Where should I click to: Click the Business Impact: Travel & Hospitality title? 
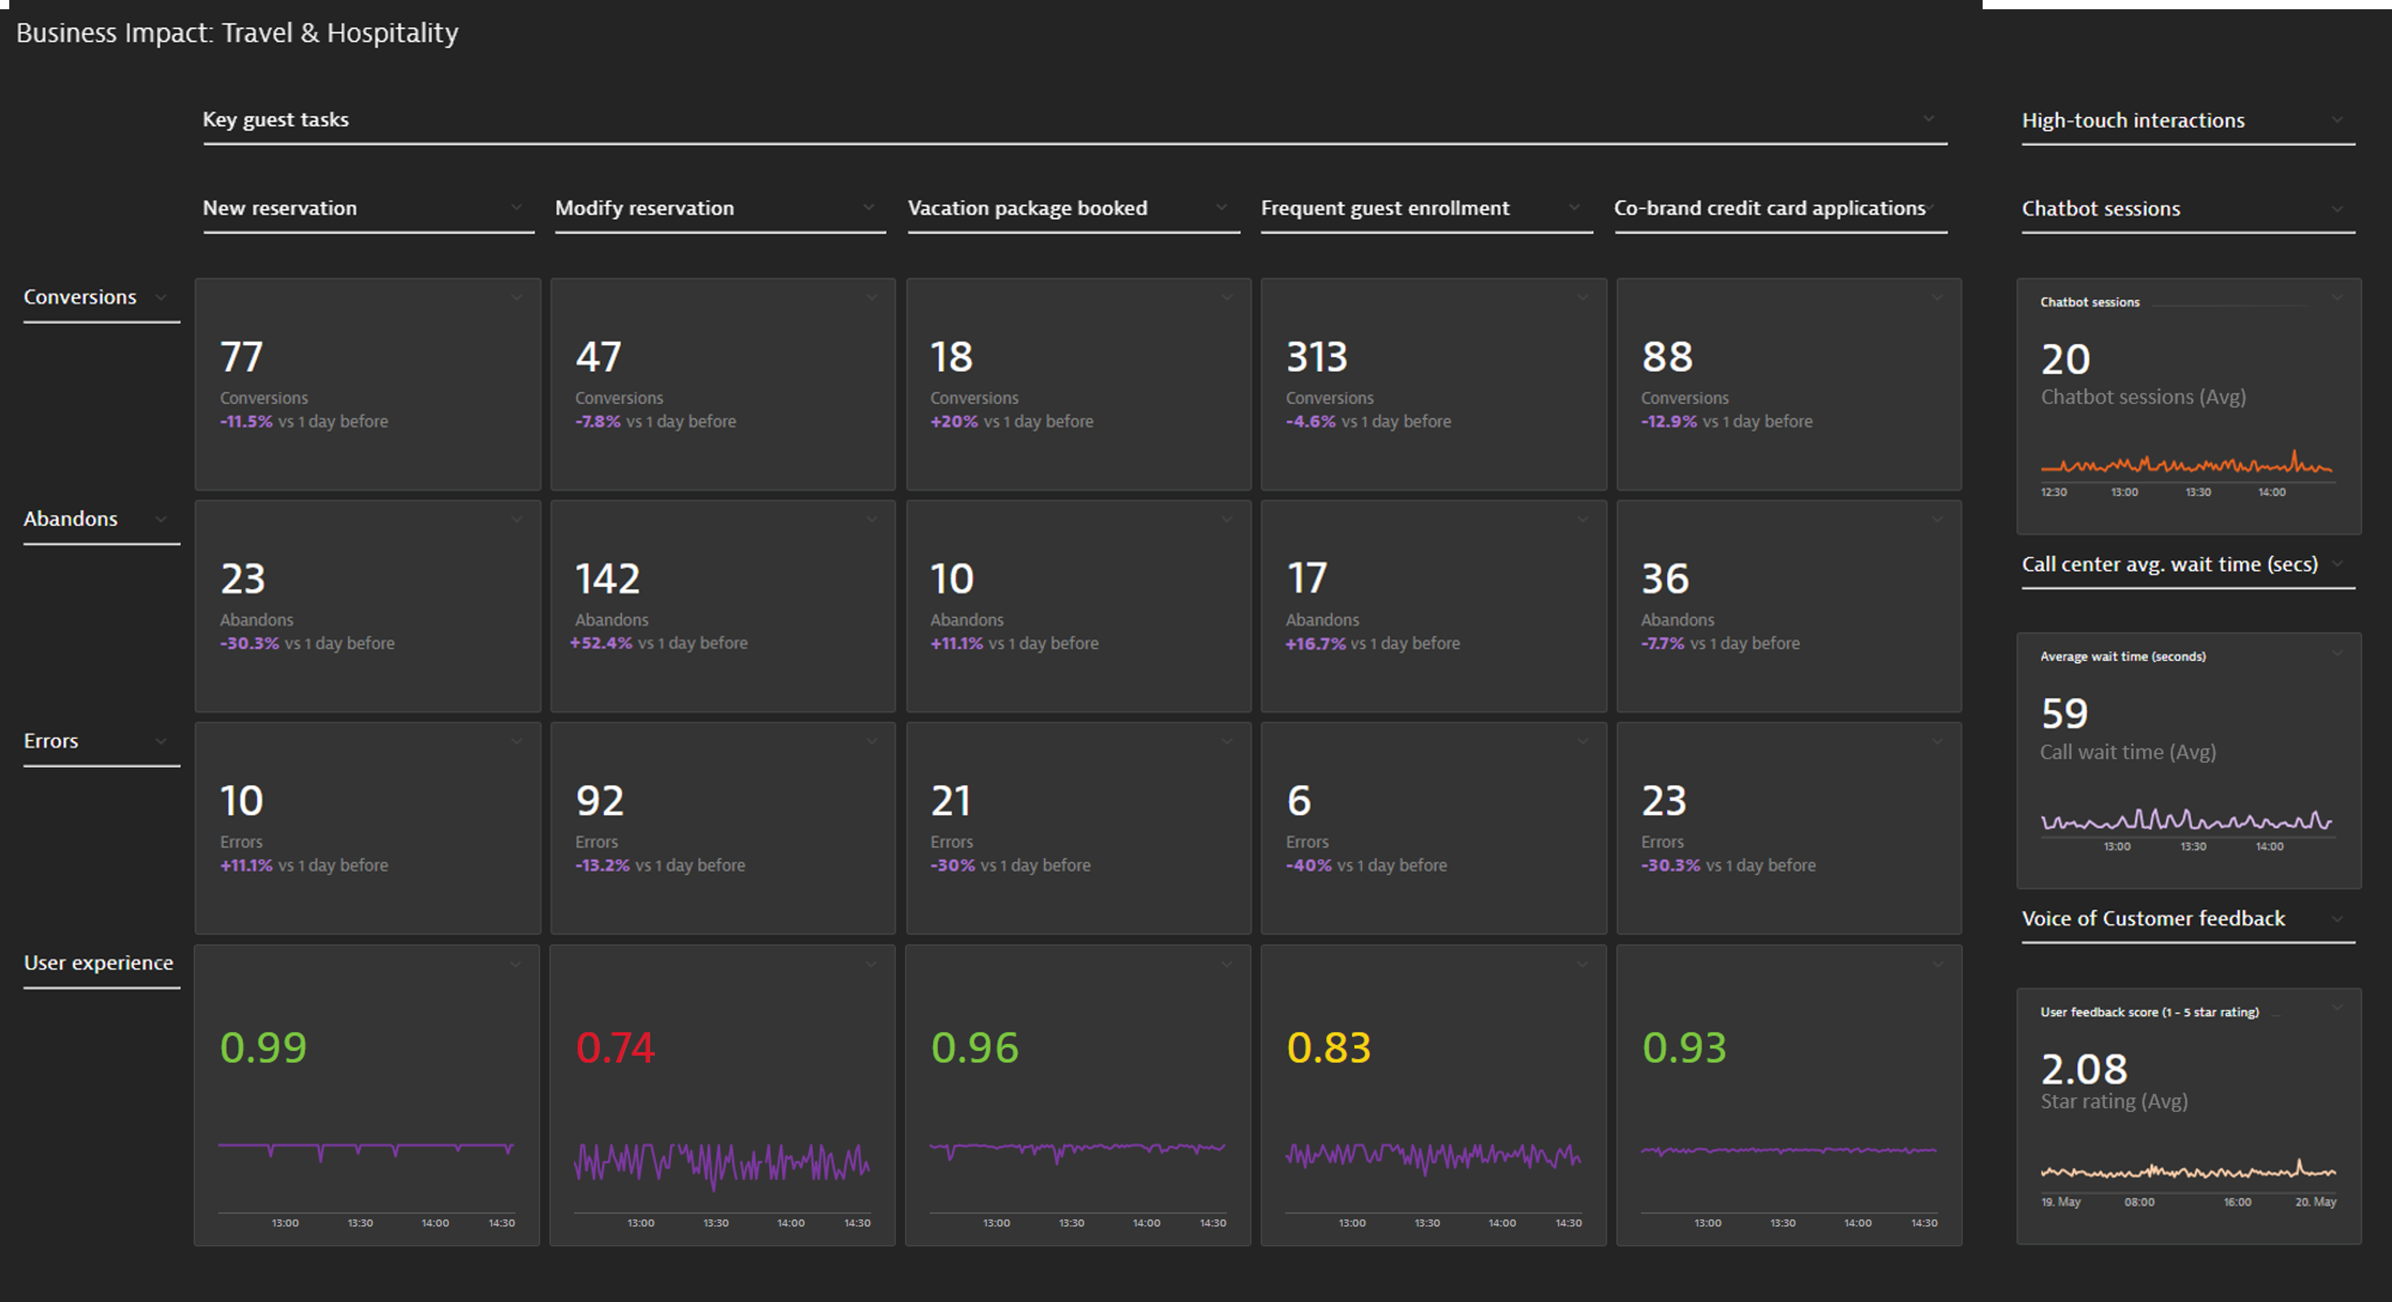(237, 33)
